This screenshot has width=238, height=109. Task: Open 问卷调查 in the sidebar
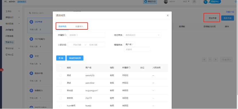click(x=9, y=36)
